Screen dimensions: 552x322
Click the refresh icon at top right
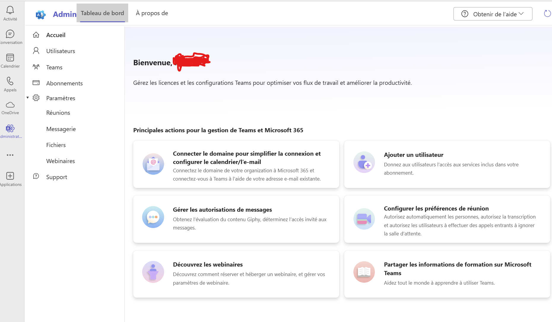pos(547,14)
